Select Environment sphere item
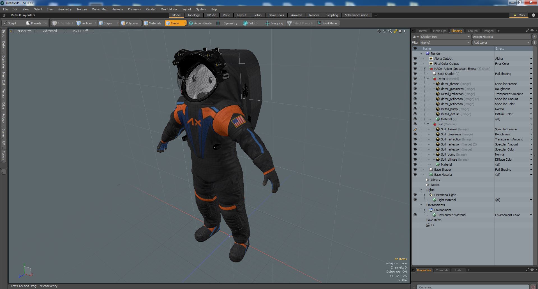 (x=431, y=210)
